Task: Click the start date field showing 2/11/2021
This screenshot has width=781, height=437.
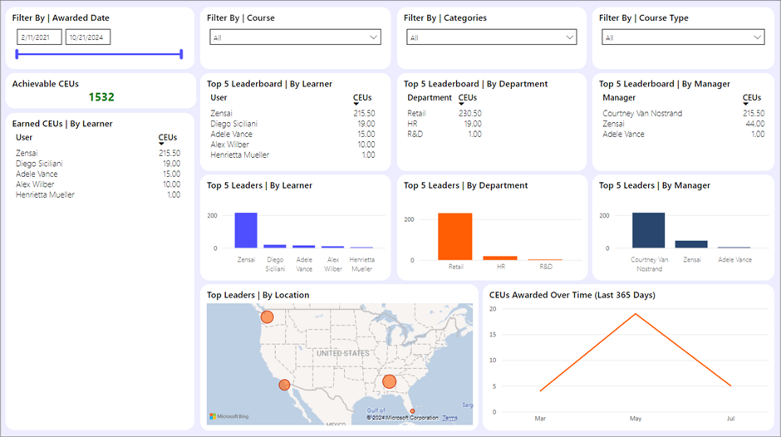Action: 39,37
